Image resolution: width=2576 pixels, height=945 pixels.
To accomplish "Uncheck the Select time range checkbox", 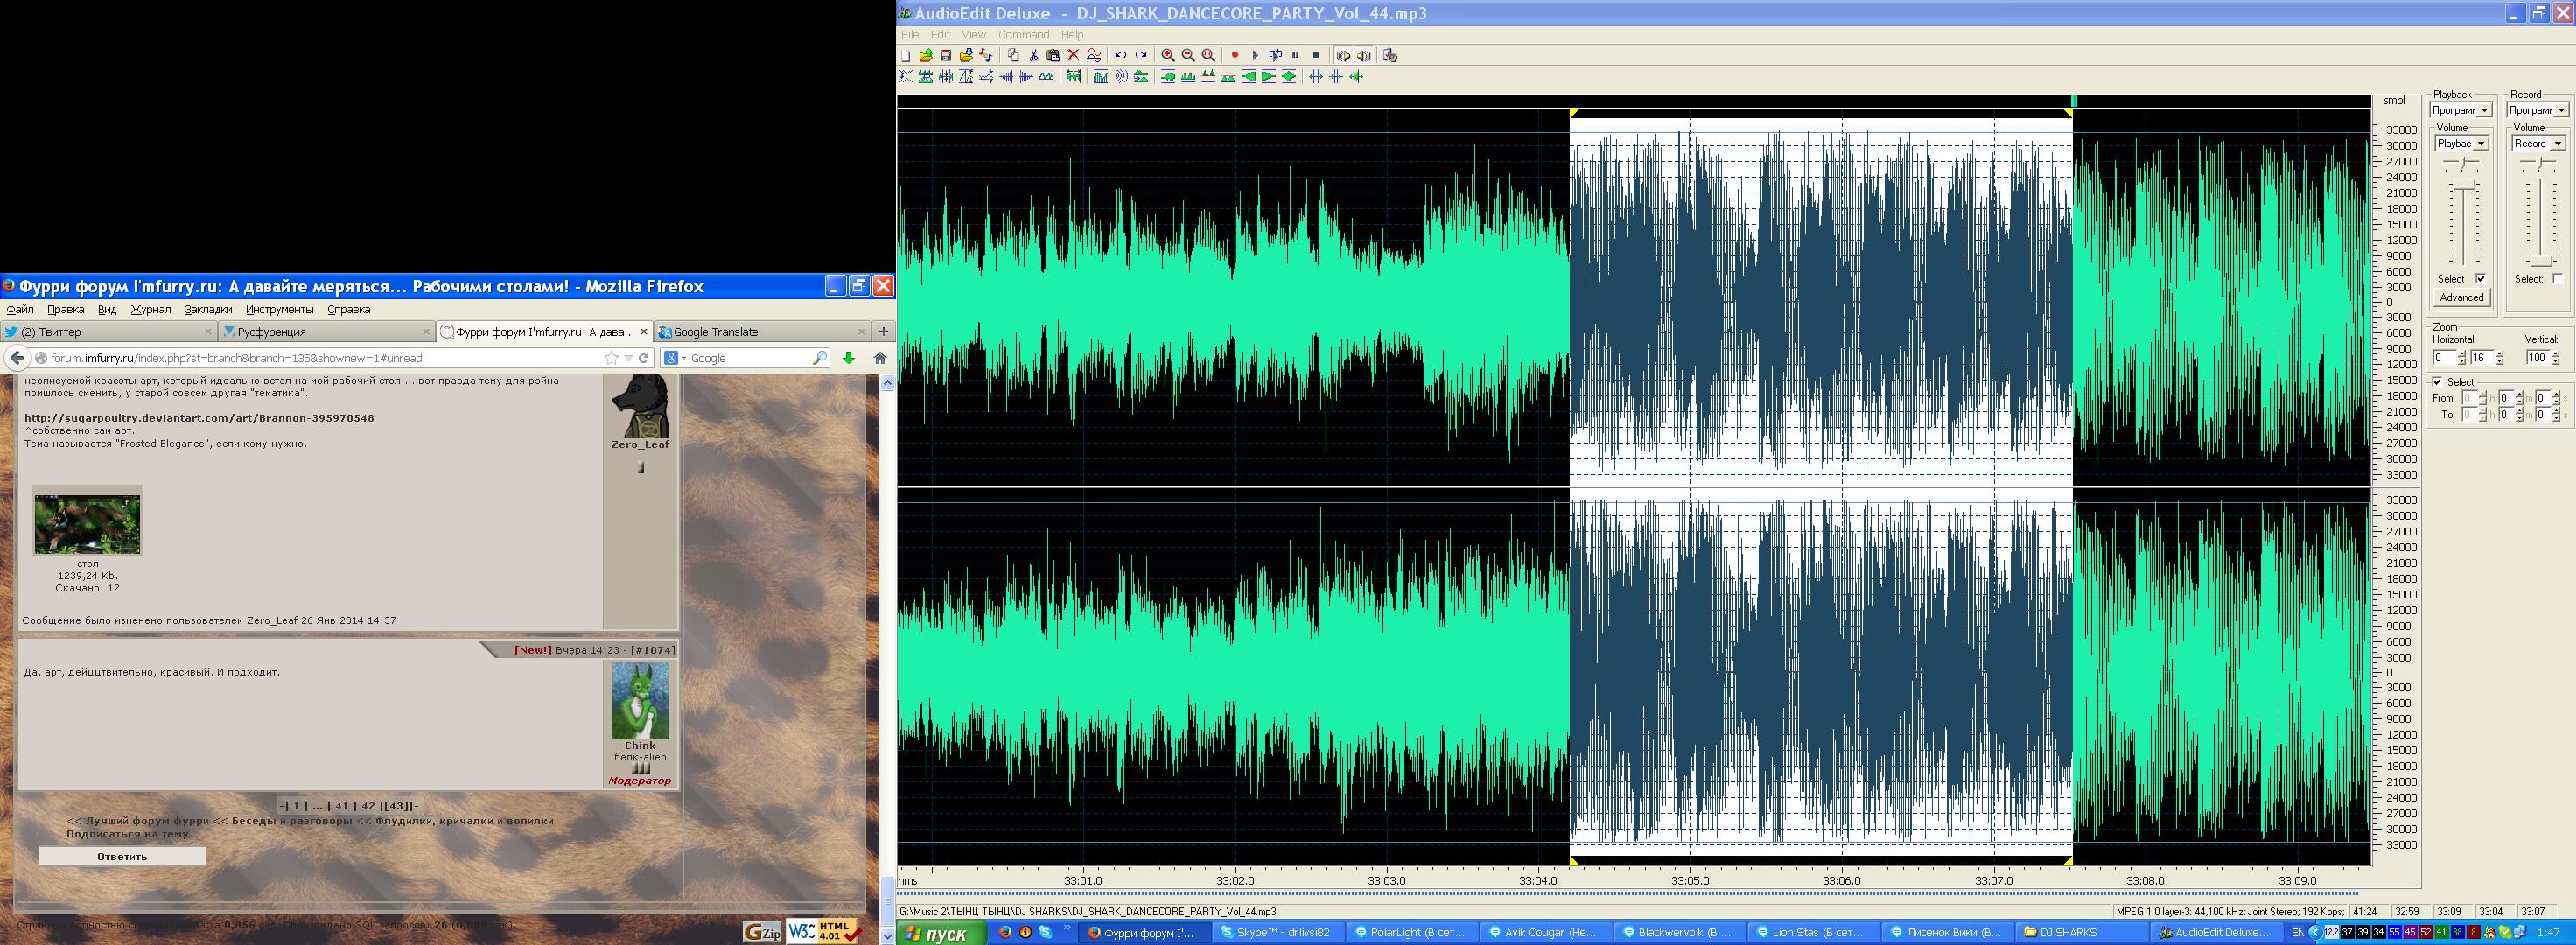I will 2437,382.
